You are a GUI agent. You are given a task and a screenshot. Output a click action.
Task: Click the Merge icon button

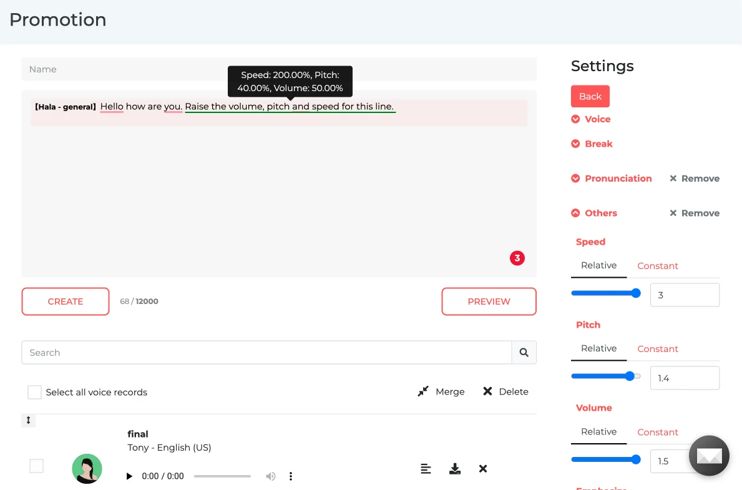click(x=441, y=391)
